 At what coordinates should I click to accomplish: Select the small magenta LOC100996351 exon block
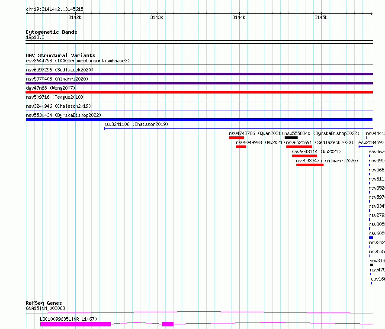168,324
